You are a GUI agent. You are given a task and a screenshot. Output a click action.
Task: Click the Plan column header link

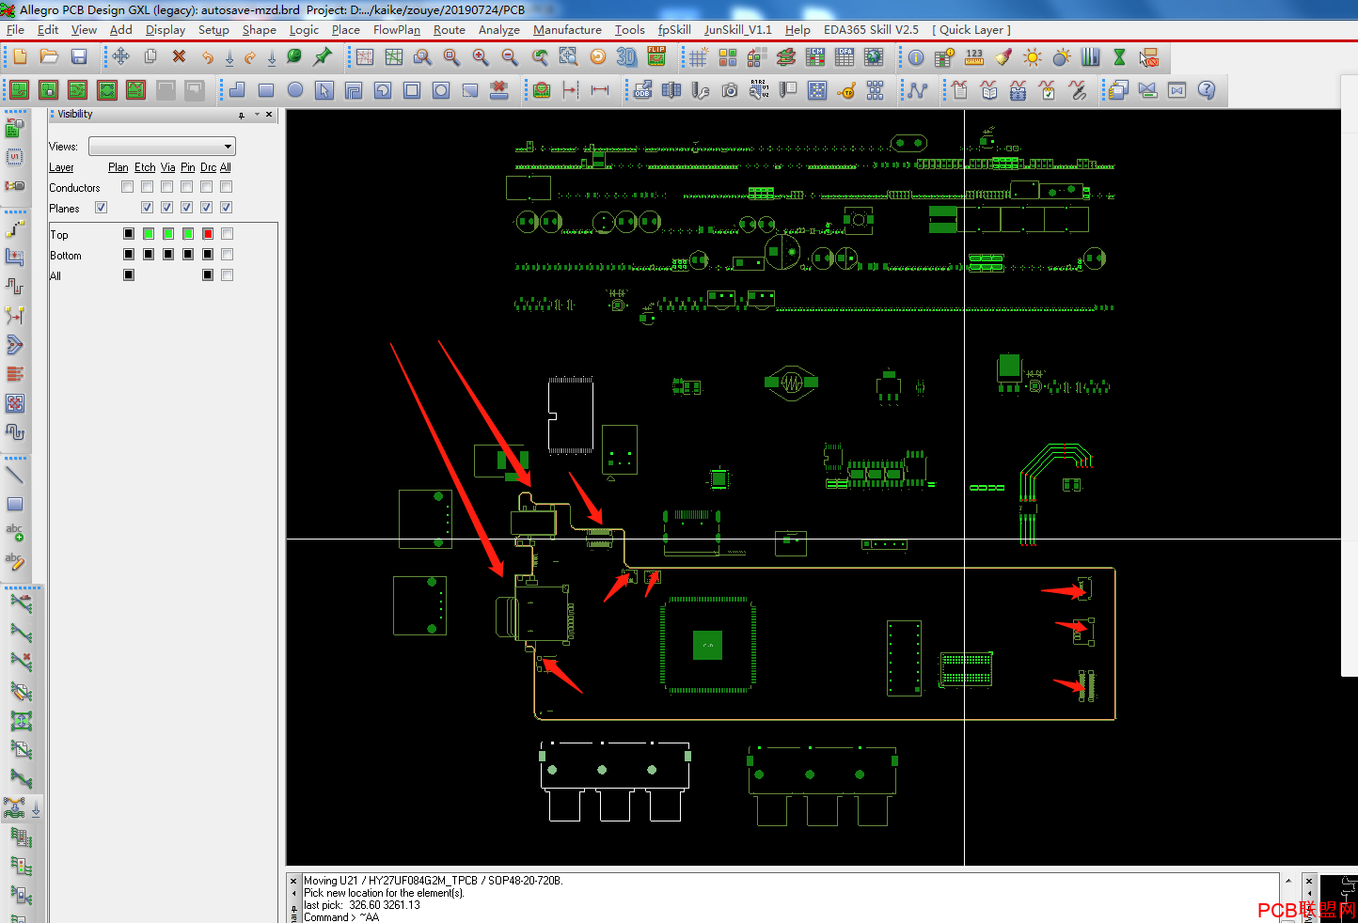[118, 167]
